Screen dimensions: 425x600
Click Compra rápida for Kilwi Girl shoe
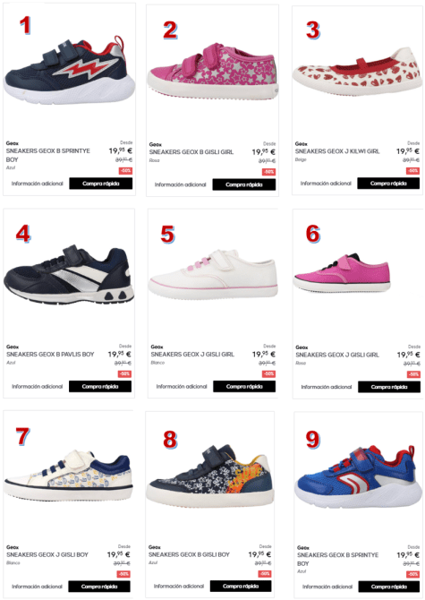coord(388,184)
